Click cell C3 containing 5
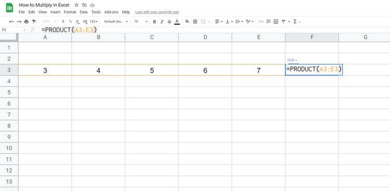Image resolution: width=390 pixels, height=191 pixels. (x=152, y=70)
